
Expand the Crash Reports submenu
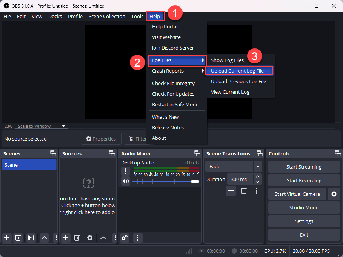pyautogui.click(x=176, y=71)
